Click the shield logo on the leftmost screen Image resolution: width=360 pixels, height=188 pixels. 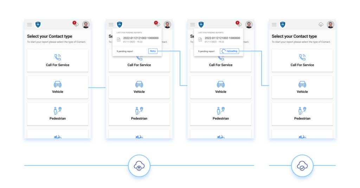click(38, 25)
